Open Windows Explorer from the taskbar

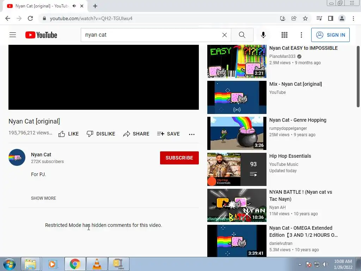30,264
